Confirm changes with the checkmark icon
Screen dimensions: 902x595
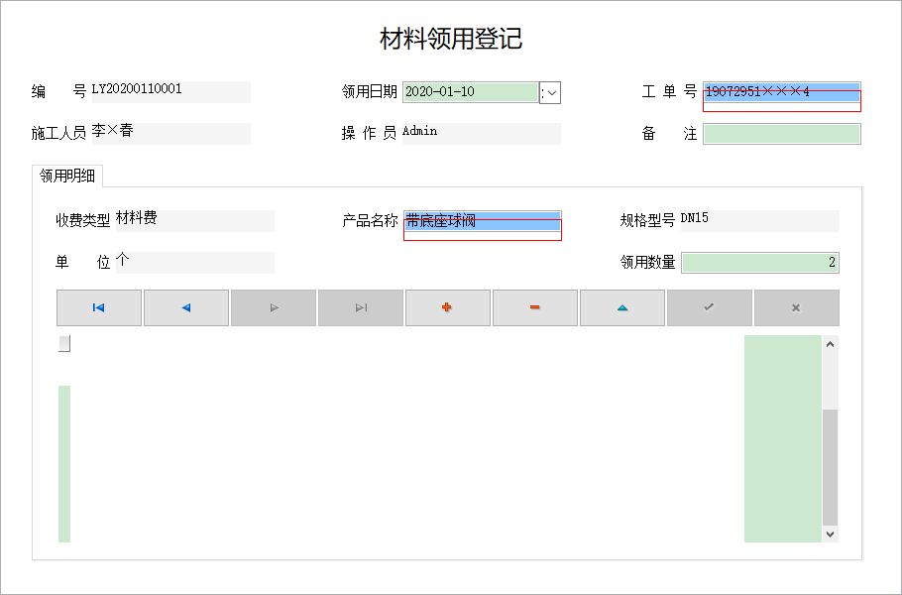pos(710,307)
